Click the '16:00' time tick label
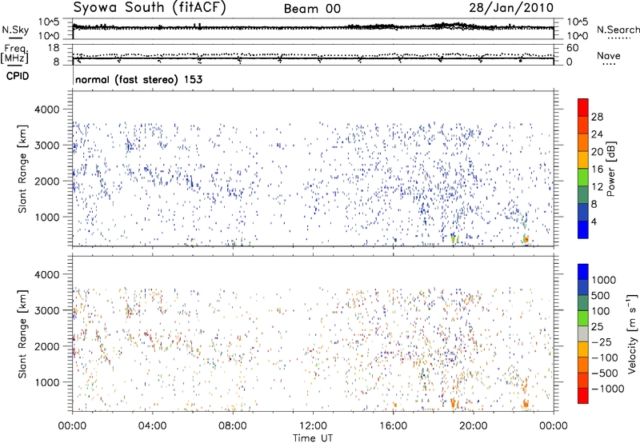Screen dimensions: 640x443 393,426
